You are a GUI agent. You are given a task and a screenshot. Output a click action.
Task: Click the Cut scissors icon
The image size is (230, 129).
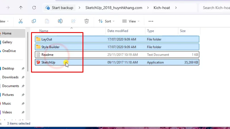coord(20,21)
